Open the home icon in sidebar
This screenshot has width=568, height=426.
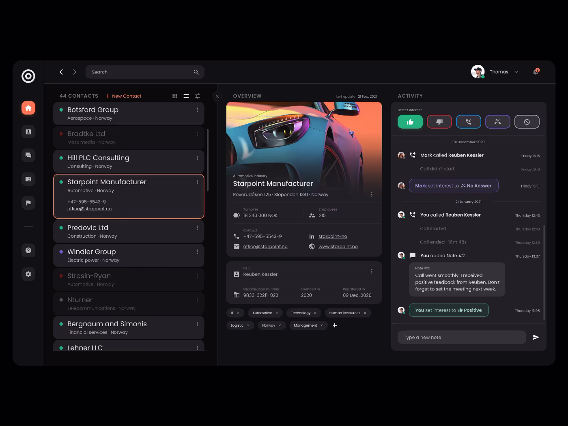28,108
